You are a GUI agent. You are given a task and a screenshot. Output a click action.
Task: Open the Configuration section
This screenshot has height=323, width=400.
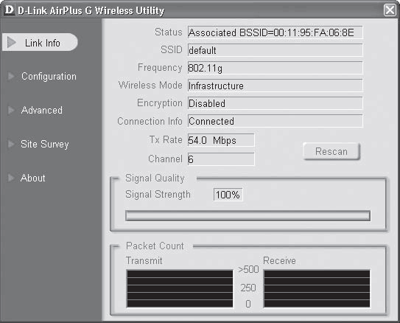(49, 77)
